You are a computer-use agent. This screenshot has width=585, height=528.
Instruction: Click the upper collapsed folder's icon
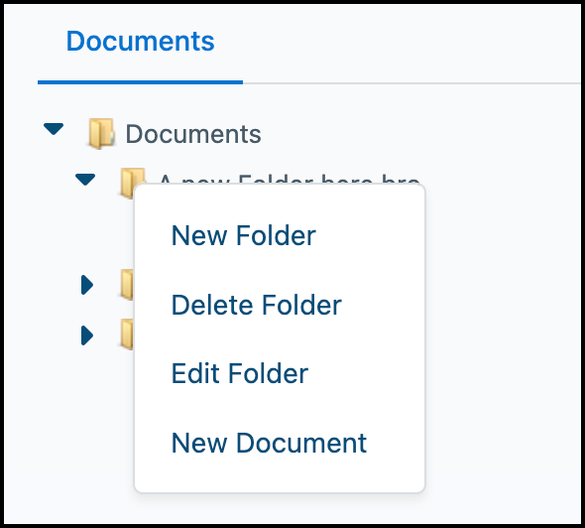pyautogui.click(x=127, y=285)
